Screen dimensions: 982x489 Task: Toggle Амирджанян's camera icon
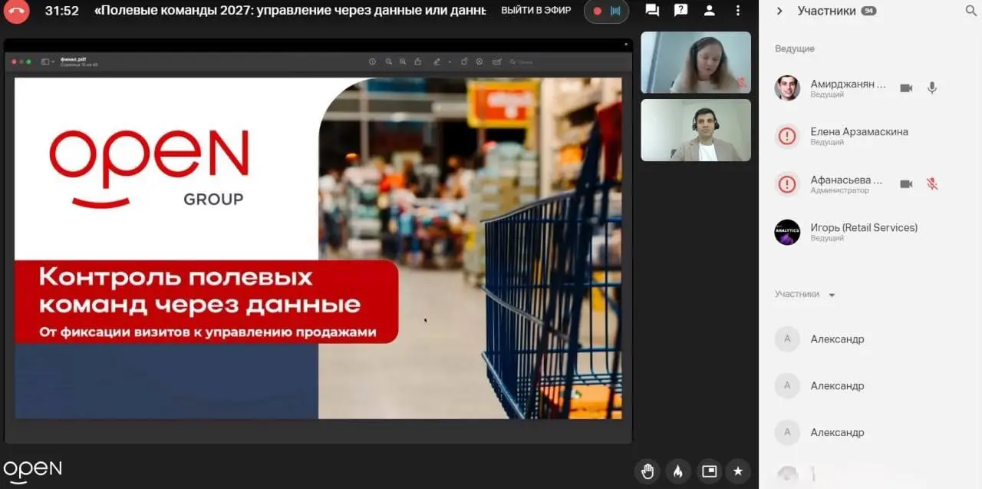coord(906,88)
